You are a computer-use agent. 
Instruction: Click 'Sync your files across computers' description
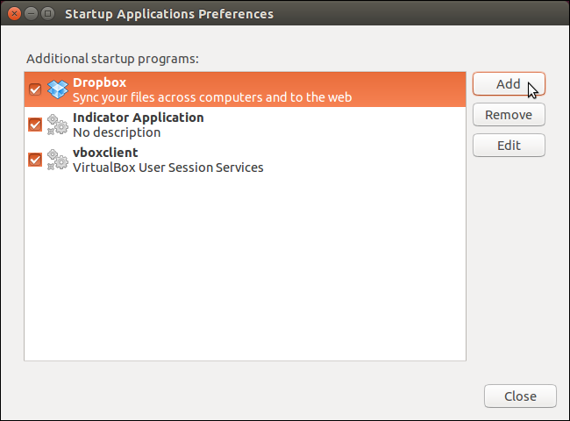(212, 97)
